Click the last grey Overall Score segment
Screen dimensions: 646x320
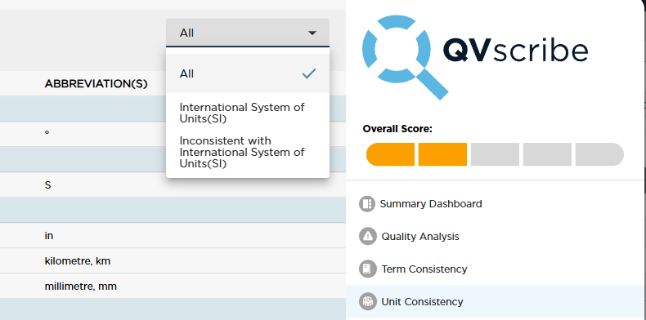click(599, 154)
